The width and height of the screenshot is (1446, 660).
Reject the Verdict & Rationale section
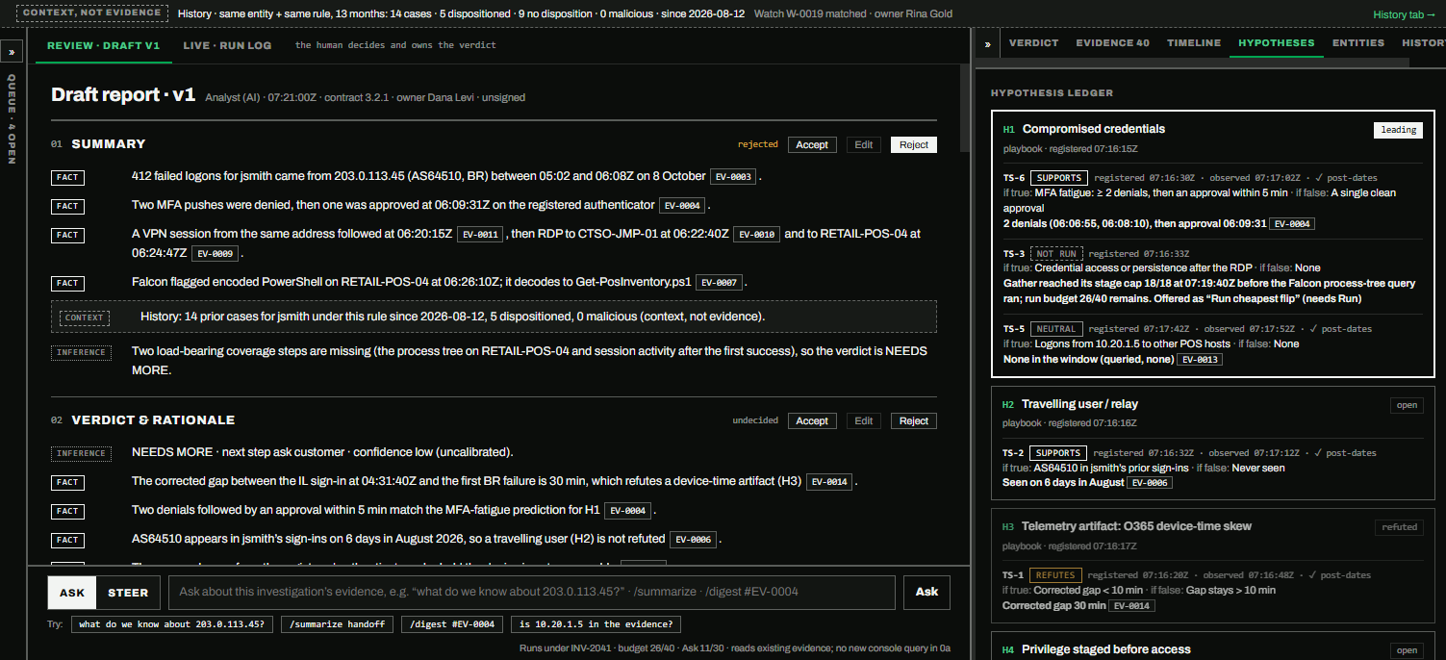coord(914,420)
